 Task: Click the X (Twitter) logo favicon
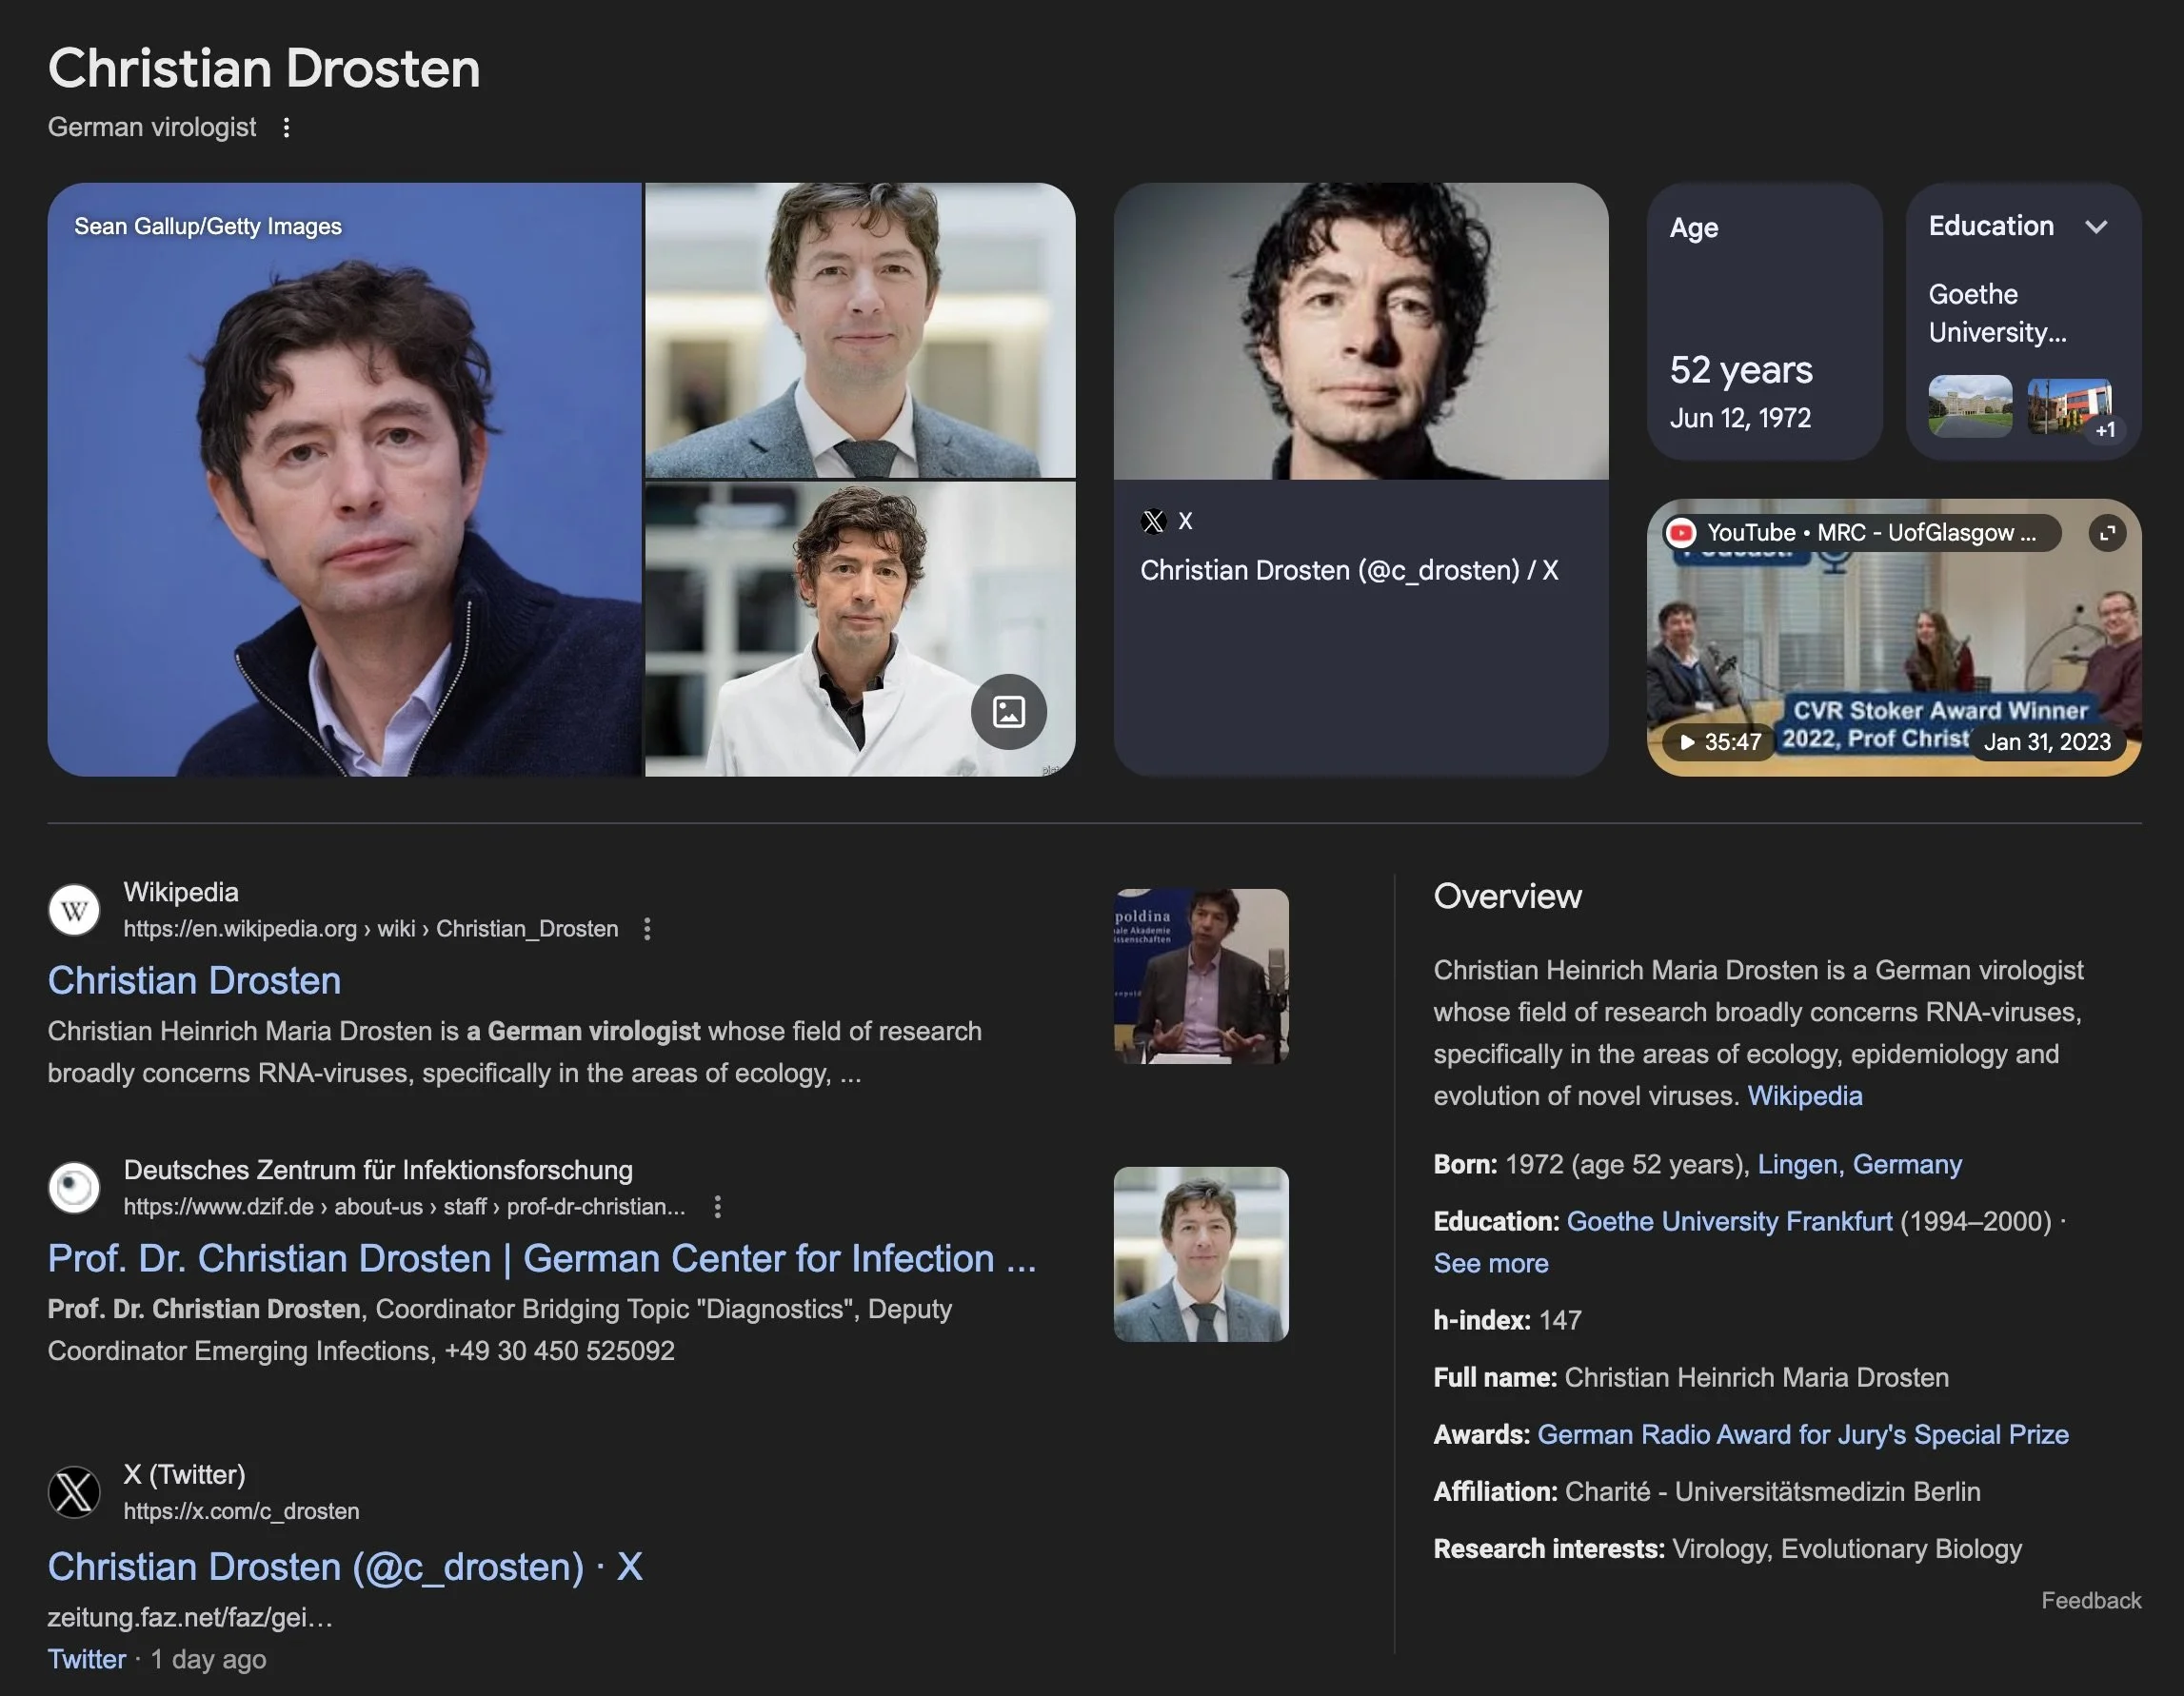(x=74, y=1492)
